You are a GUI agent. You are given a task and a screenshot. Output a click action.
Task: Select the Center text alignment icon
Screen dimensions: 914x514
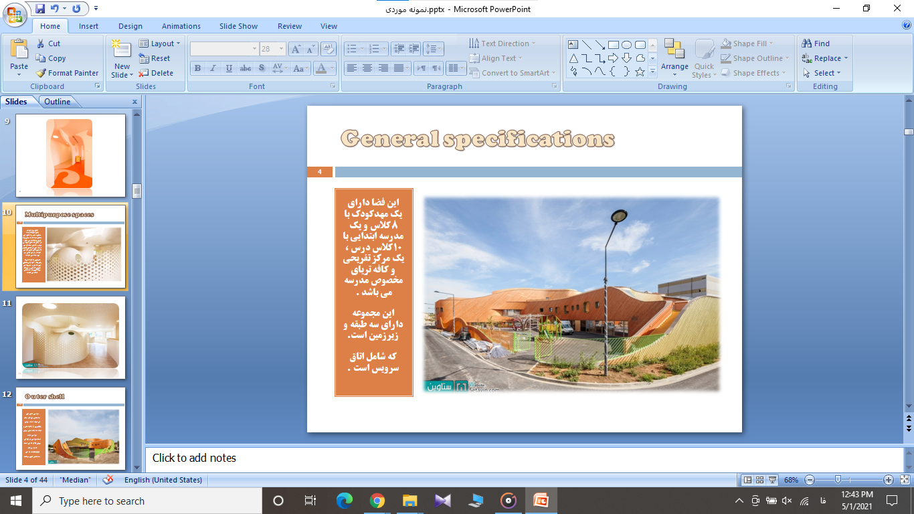coord(367,68)
